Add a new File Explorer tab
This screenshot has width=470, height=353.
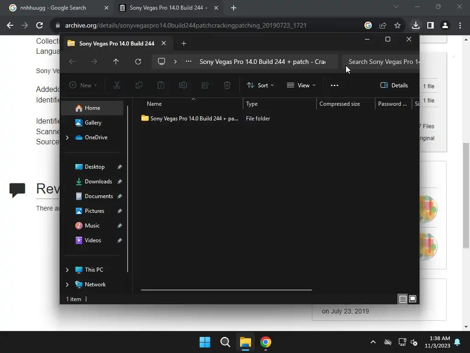pos(184,44)
